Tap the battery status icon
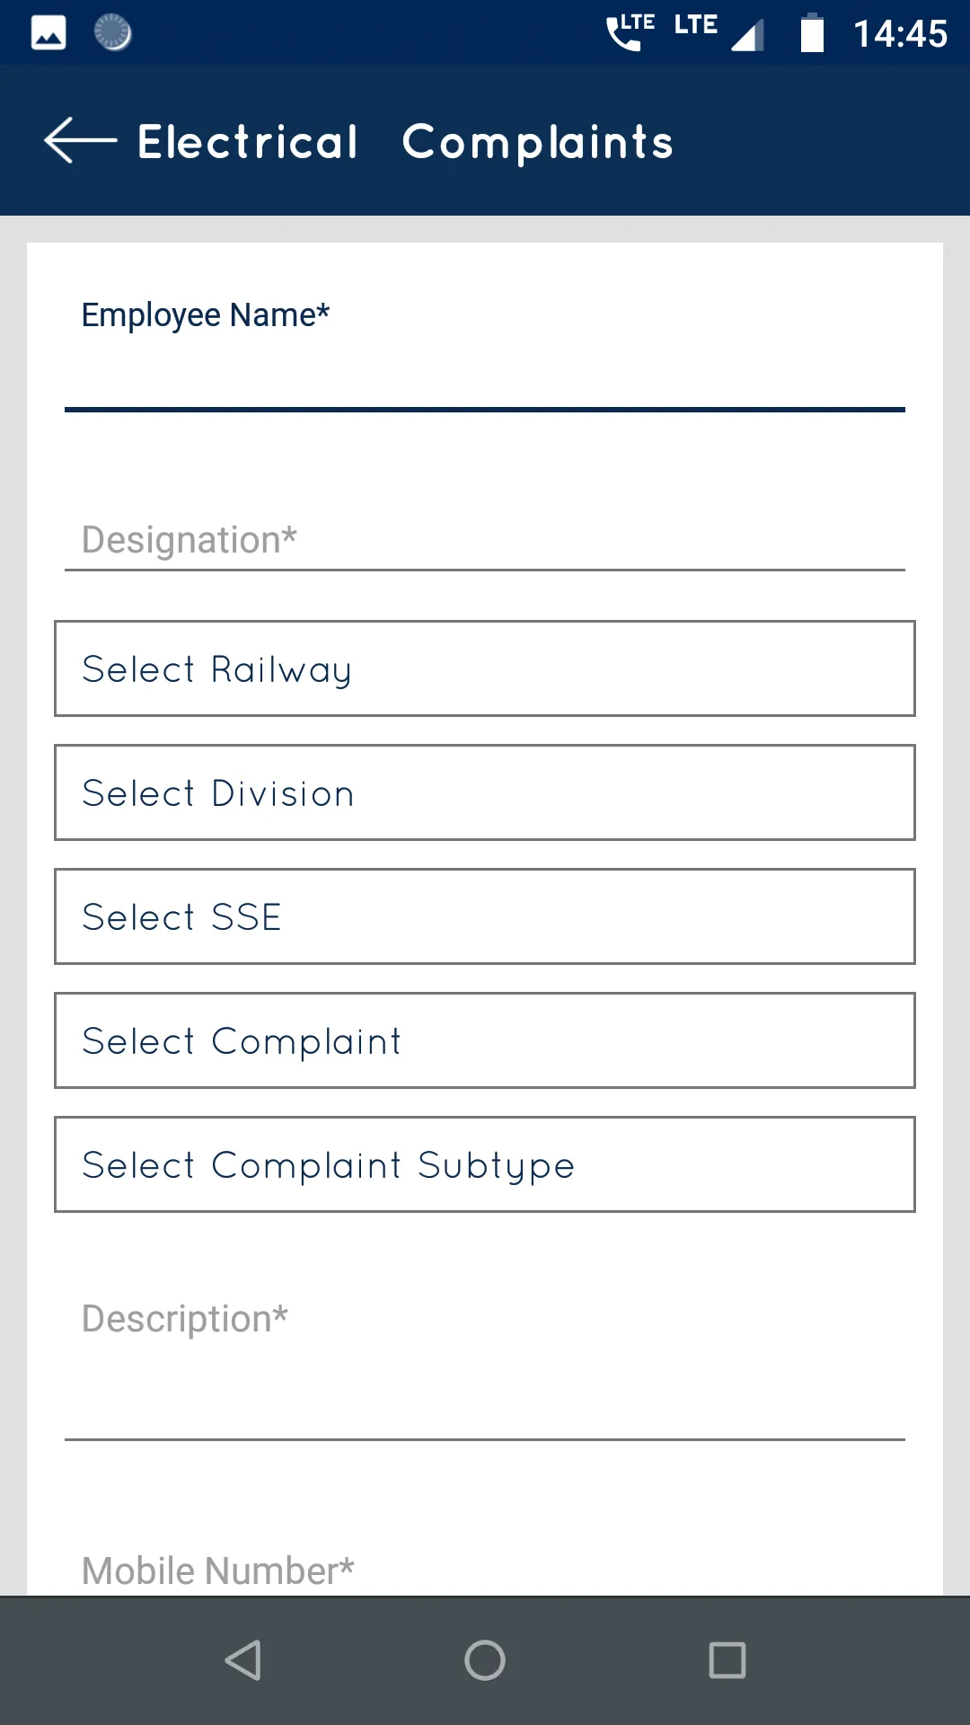Image resolution: width=970 pixels, height=1725 pixels. click(x=812, y=33)
